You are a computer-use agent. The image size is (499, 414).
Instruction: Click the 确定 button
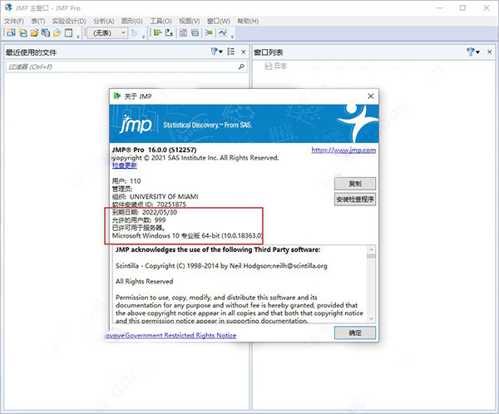coord(355,333)
